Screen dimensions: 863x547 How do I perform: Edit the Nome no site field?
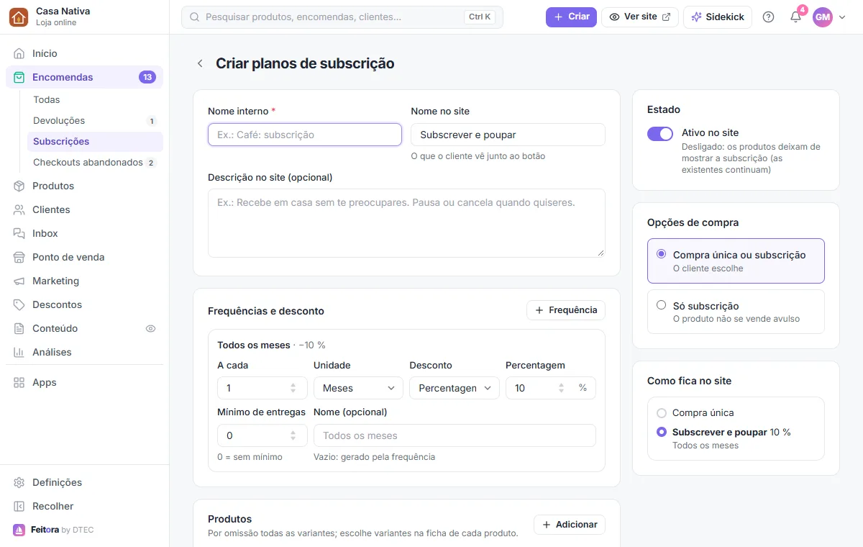508,135
